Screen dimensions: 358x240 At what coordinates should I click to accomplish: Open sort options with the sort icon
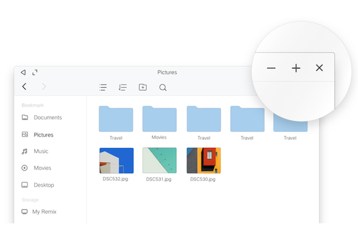123,87
